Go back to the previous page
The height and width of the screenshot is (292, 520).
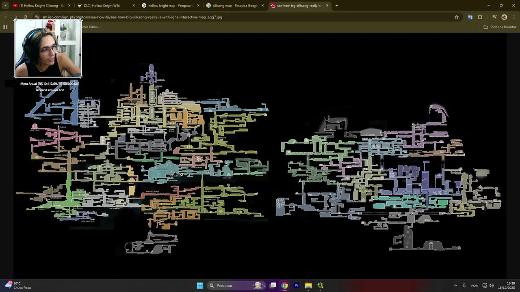[x=6, y=17]
